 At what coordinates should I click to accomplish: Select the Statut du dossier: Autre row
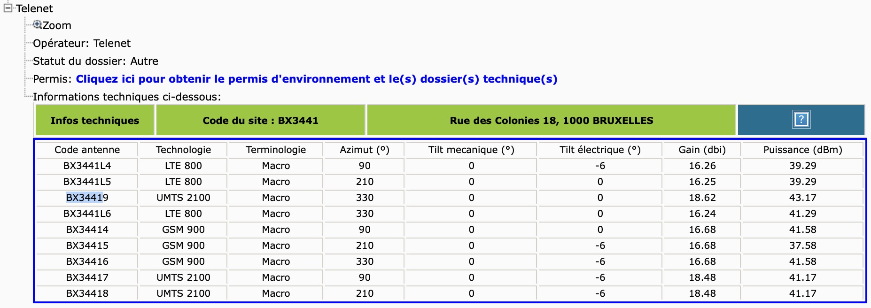point(95,61)
